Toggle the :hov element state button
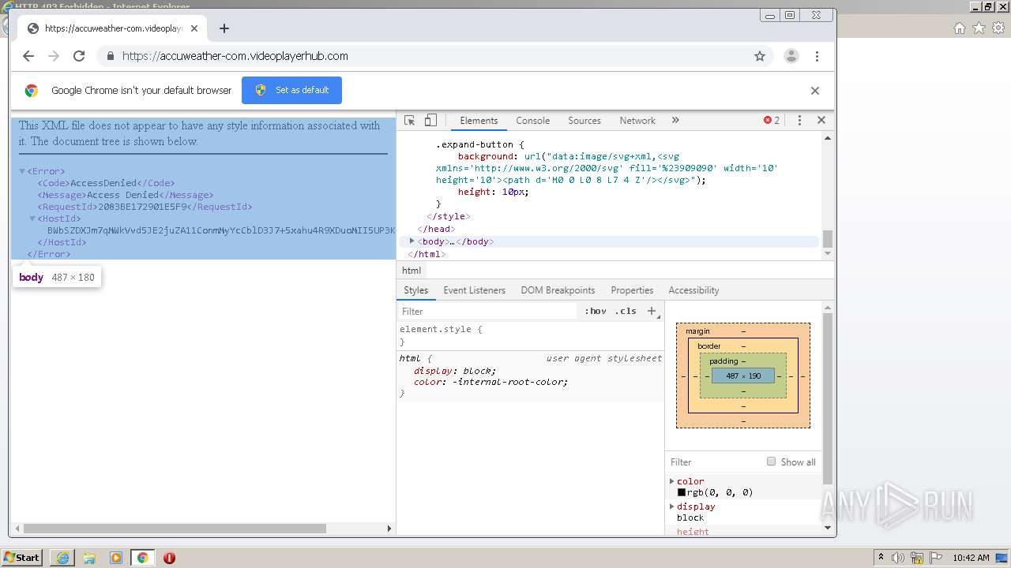1011x568 pixels. [596, 312]
